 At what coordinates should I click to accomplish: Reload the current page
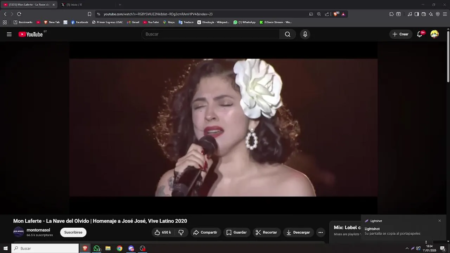(19, 14)
